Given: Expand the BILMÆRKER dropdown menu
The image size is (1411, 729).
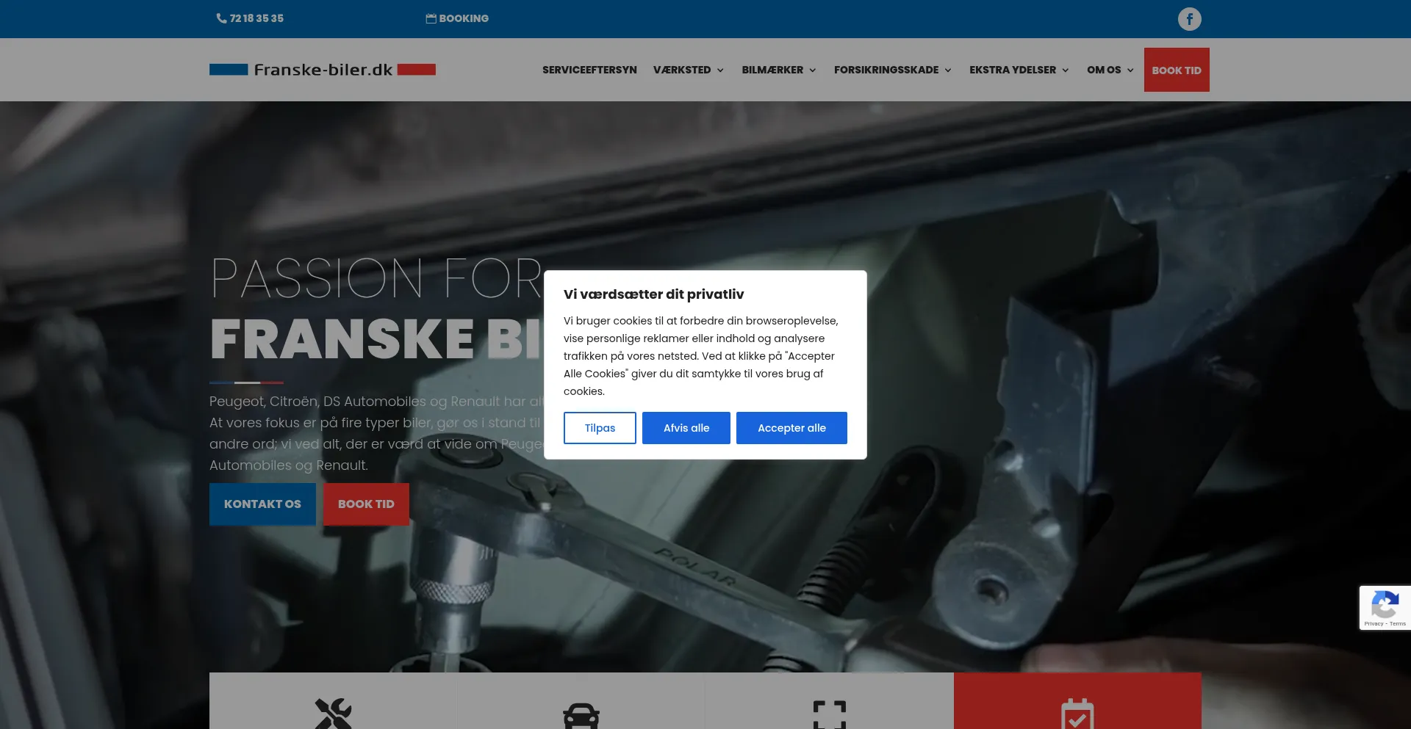Looking at the screenshot, I should pos(779,70).
